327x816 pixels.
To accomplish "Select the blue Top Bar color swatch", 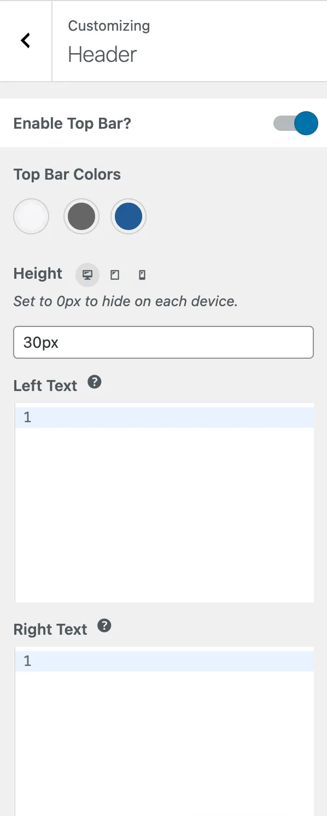I will [129, 216].
